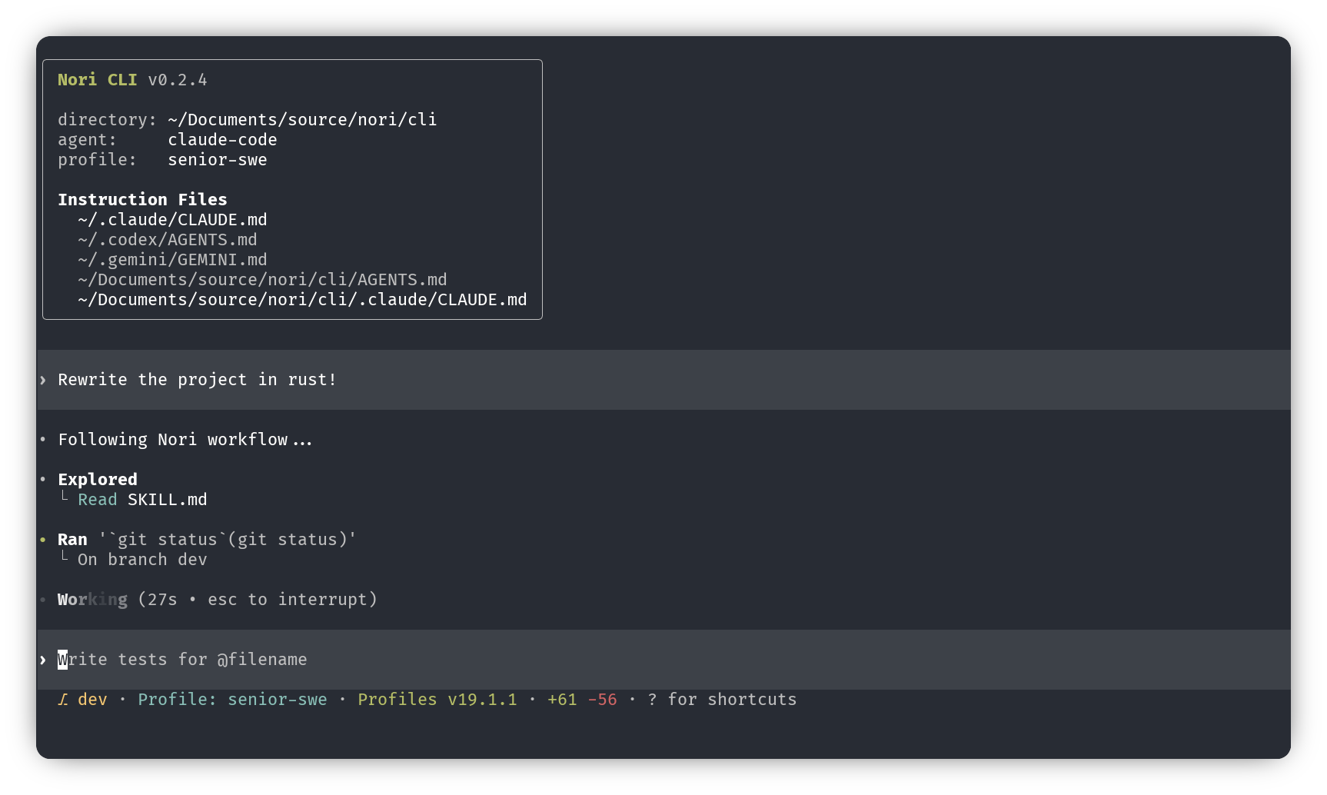Click the directory path '~/Documents/source/nori/cli'
This screenshot has width=1327, height=795.
tap(302, 120)
